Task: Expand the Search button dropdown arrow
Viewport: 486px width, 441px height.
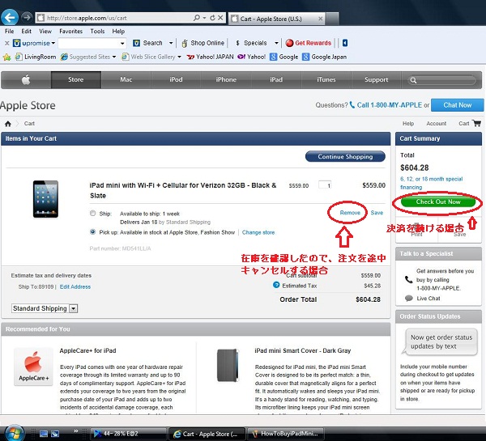Action: [x=170, y=43]
